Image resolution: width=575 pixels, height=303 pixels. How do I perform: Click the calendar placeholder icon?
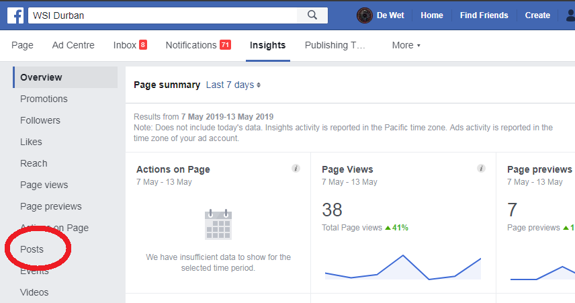pyautogui.click(x=218, y=224)
